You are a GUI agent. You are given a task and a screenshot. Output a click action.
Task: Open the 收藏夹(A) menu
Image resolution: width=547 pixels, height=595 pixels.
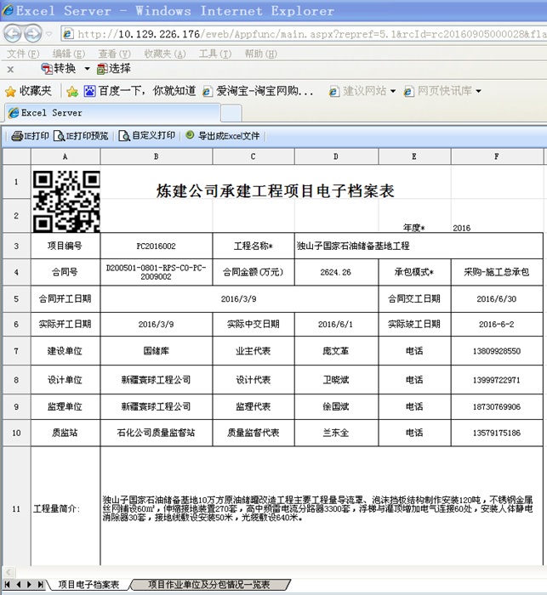(x=165, y=54)
